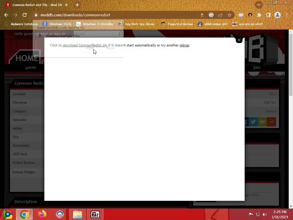Screen dimensions: 293x220
Task: Open Start menu from taskbar
Action: click(x=8, y=214)
